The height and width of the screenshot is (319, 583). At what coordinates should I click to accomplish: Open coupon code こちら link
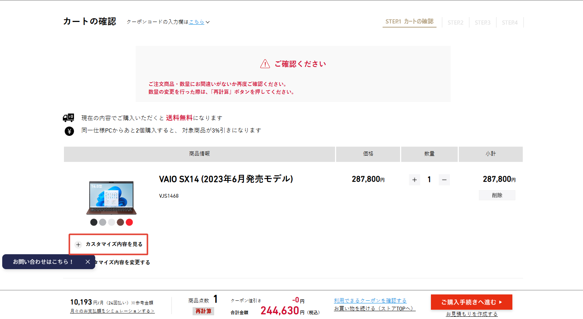coord(197,22)
